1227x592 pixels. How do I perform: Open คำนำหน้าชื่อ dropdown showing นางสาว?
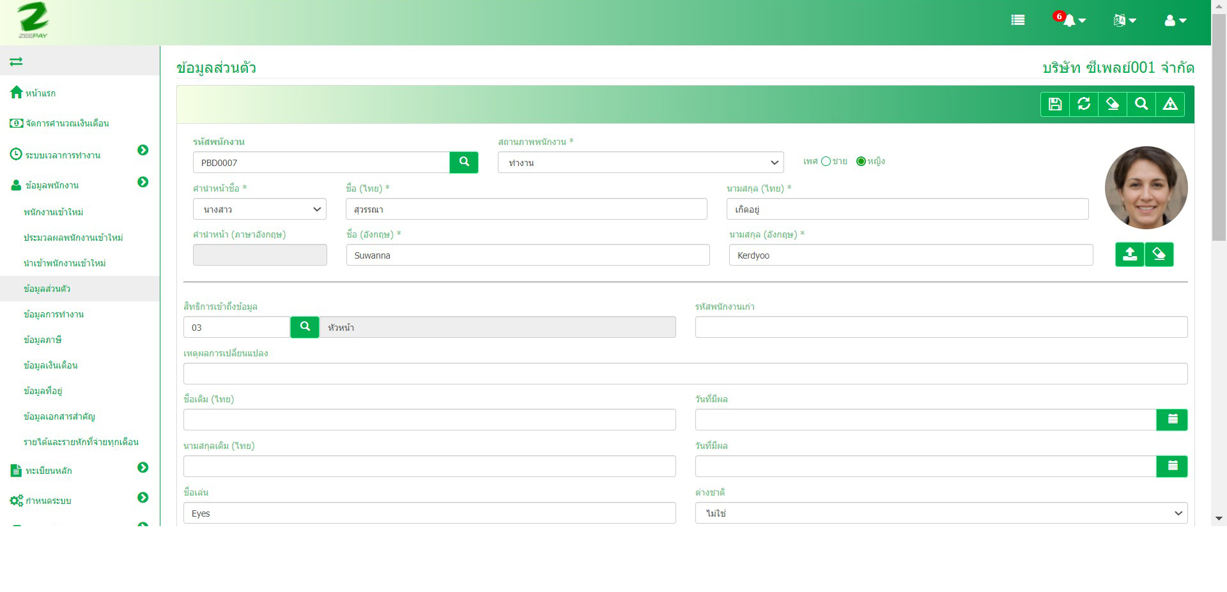(x=259, y=209)
